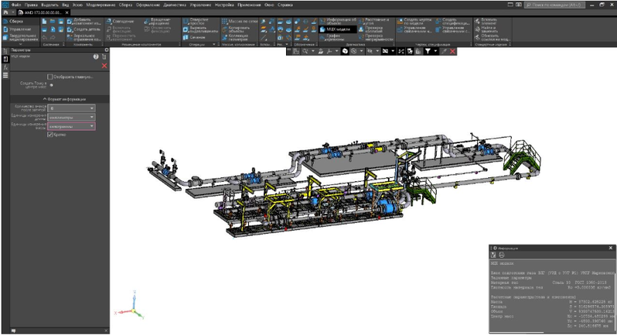The height and width of the screenshot is (336, 617).
Task: Click Создать деталь command
Action: point(84,29)
